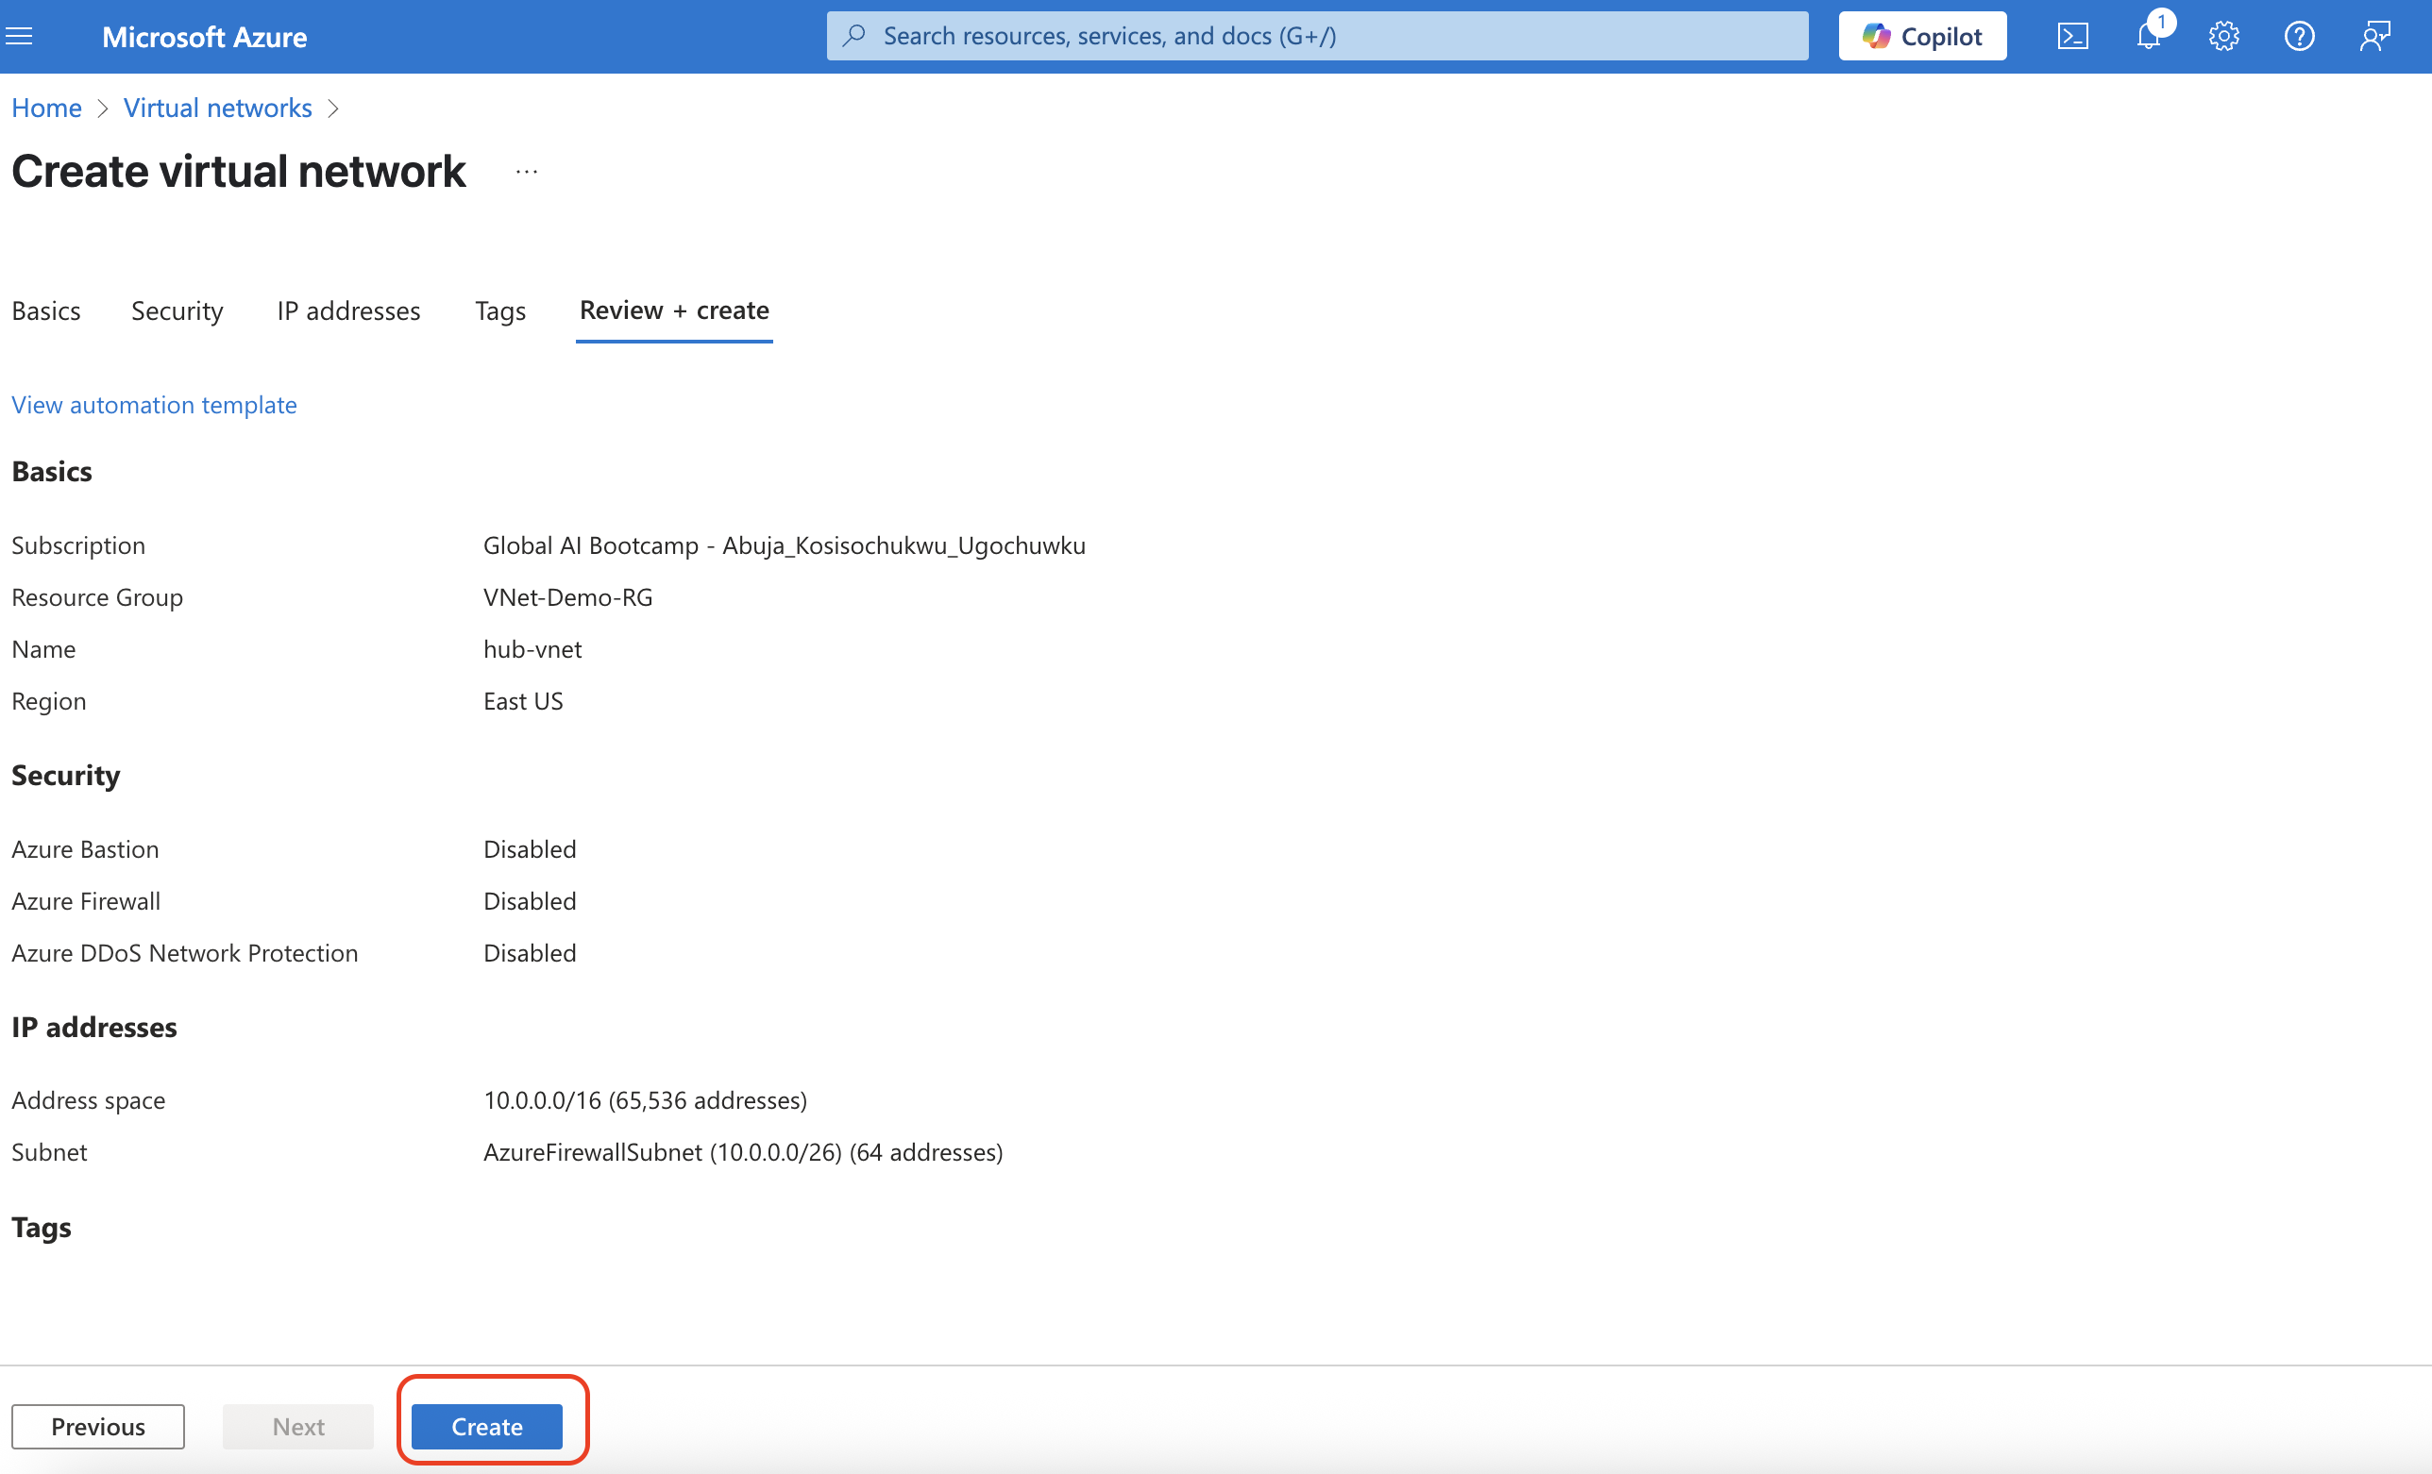Click the Resource Group label
The height and width of the screenshot is (1474, 2432).
tap(96, 597)
